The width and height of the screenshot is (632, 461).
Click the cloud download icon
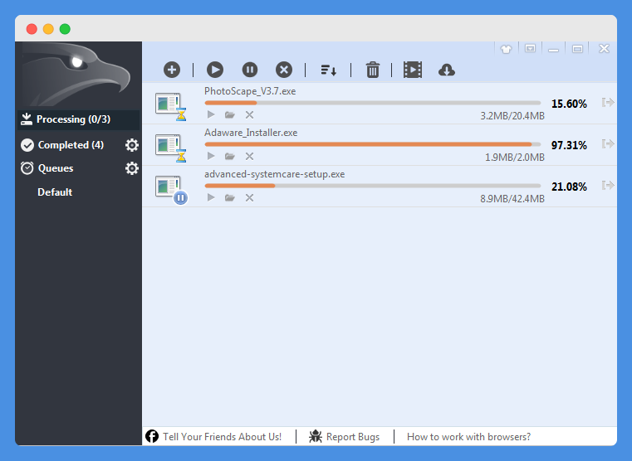click(x=446, y=70)
